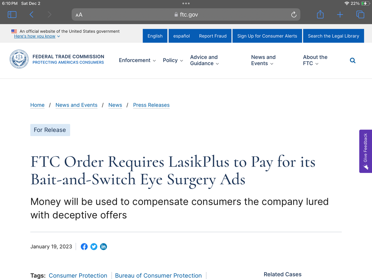Tap the ftc.gov address bar
The image size is (372, 279).
pos(186,15)
